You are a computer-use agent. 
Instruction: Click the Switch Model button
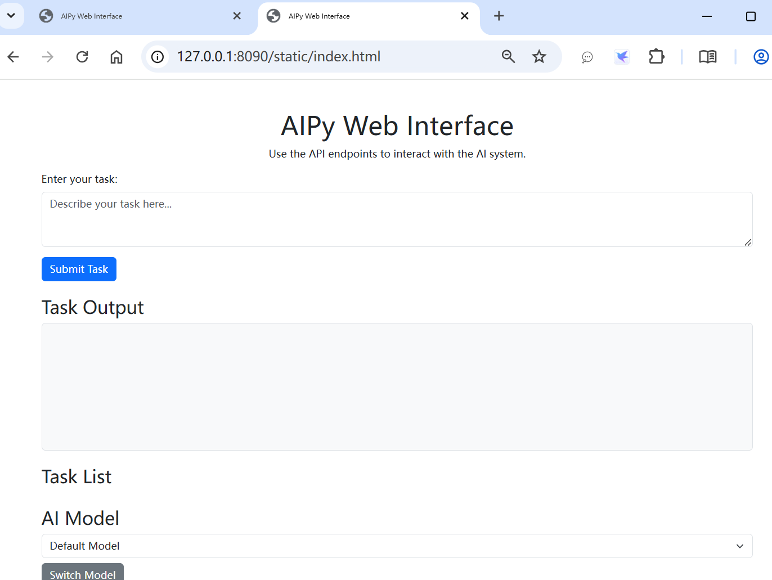click(83, 572)
